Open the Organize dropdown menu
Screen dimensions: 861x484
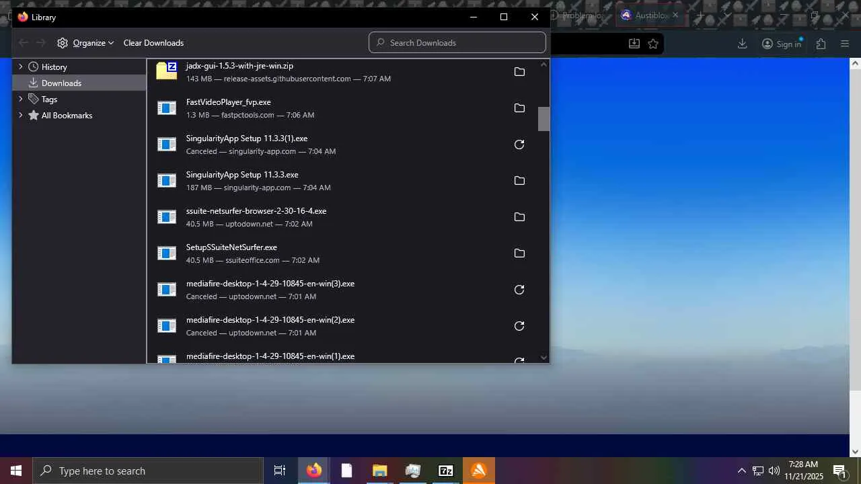[x=85, y=43]
